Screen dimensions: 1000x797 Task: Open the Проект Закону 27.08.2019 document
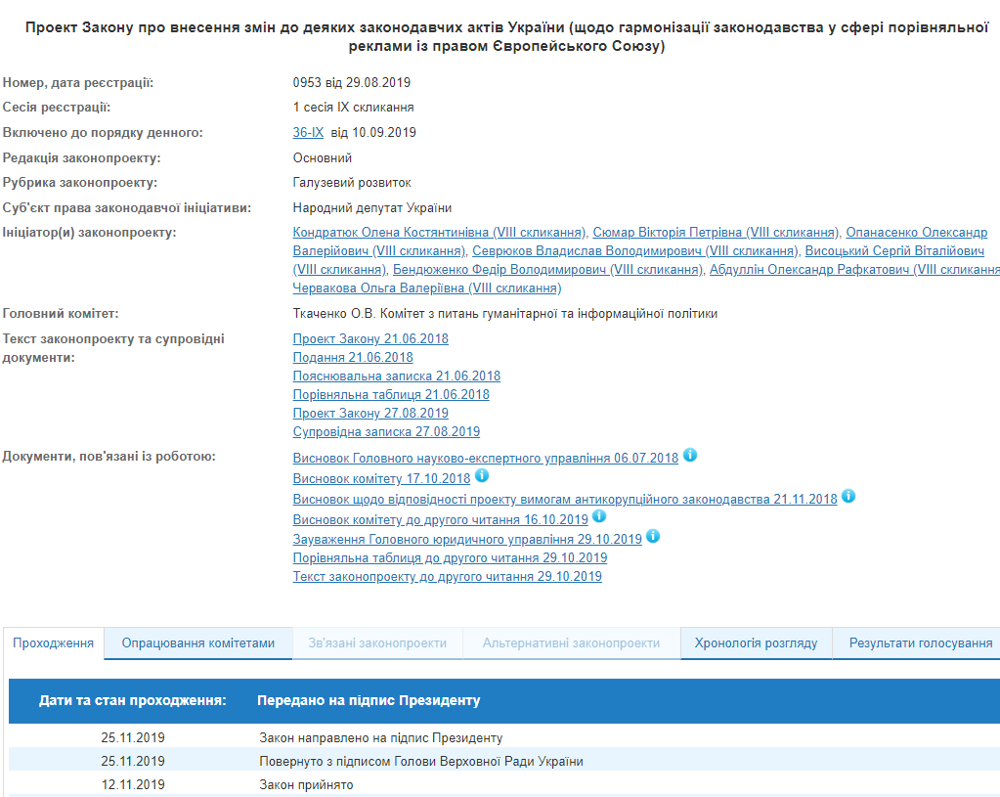[371, 413]
